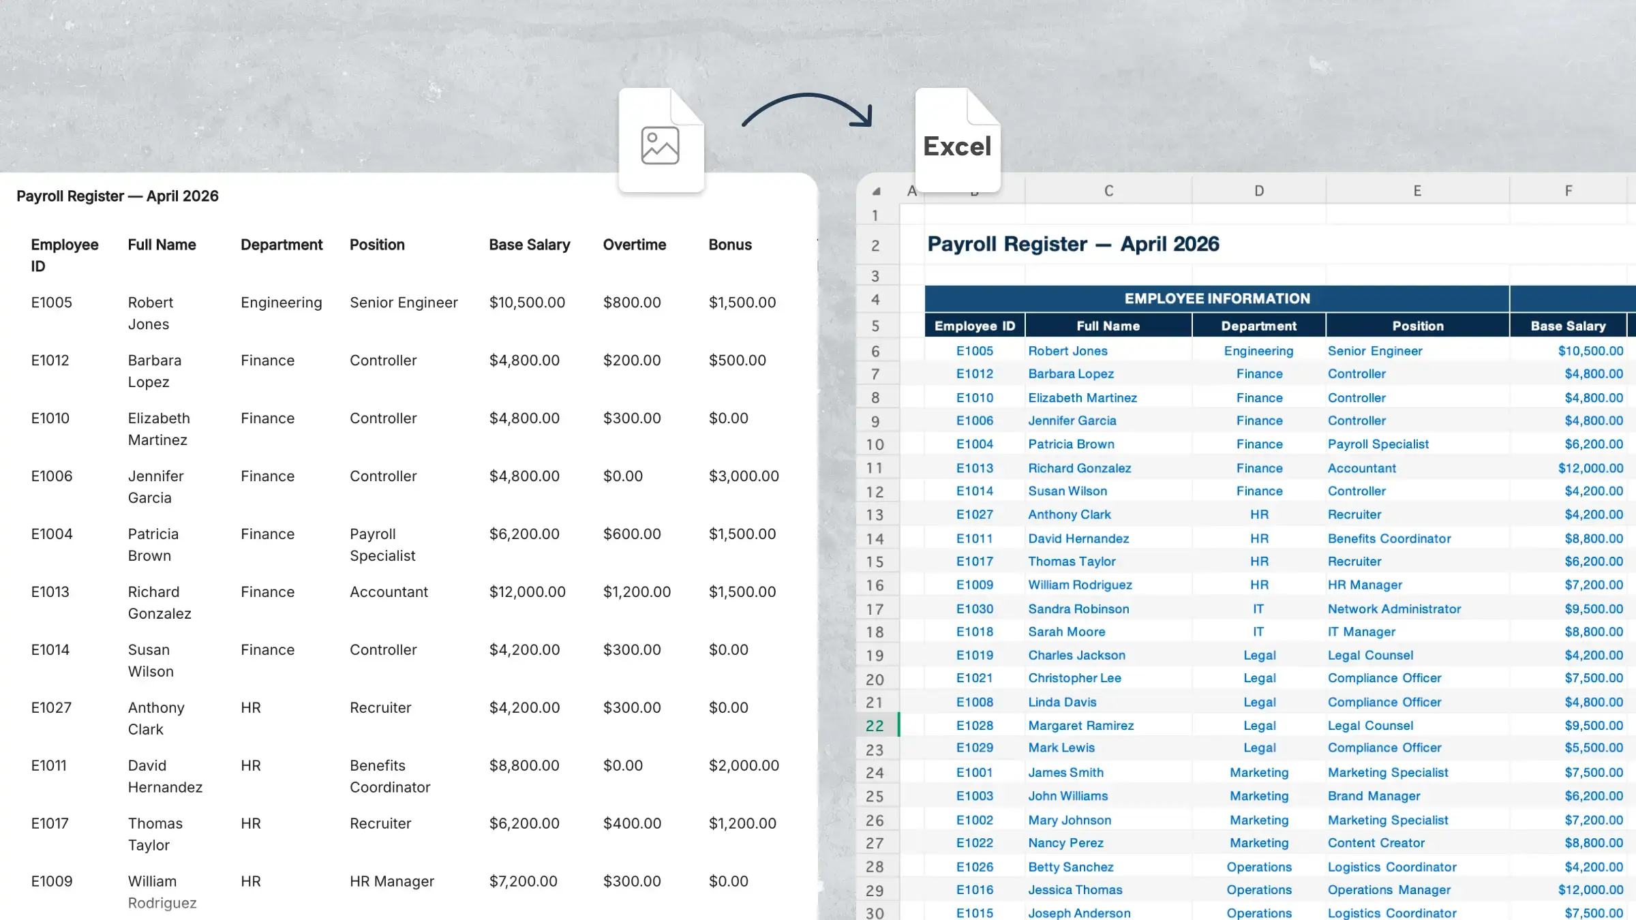Click '$400.00' overtime for Thomas Taylor
Screen dimensions: 1636x920
(632, 824)
